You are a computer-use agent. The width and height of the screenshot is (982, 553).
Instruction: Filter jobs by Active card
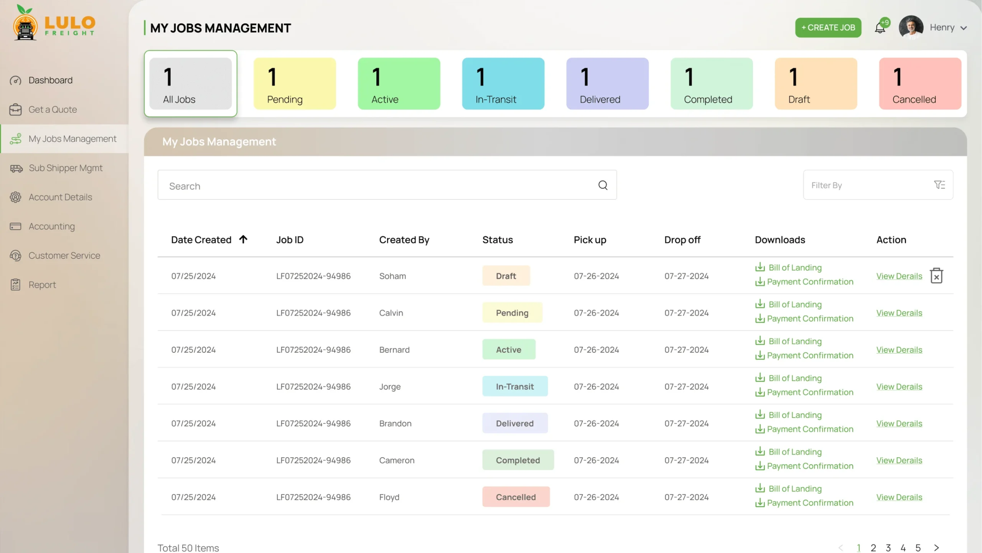tap(399, 84)
